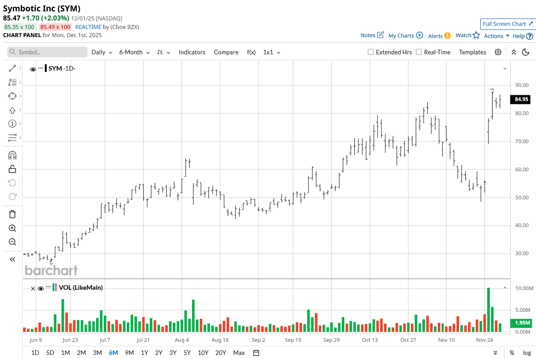Image resolution: width=536 pixels, height=359 pixels.
Task: Toggle the magnet snap mode
Action: click(x=12, y=155)
